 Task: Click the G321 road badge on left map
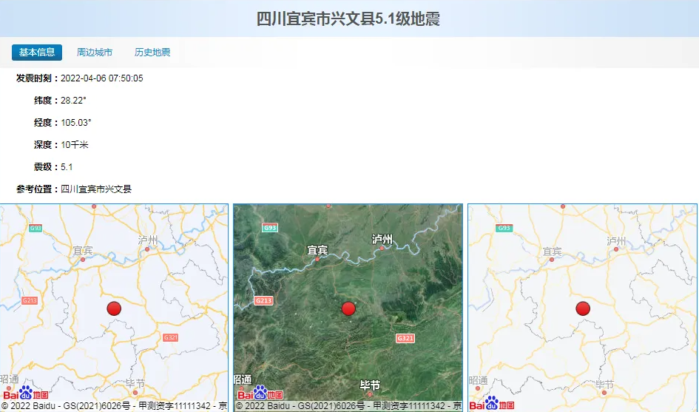click(170, 337)
